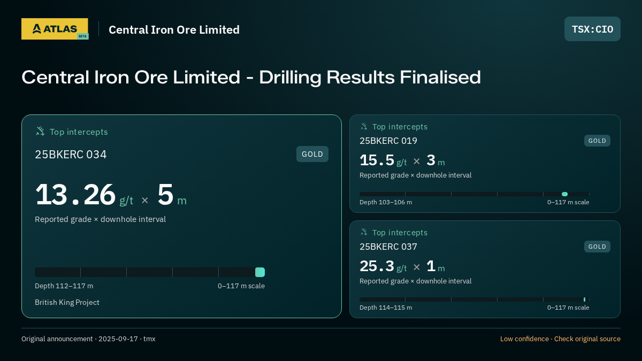Click 'Depth 103–106 m' text
The width and height of the screenshot is (642, 361).
click(x=386, y=202)
